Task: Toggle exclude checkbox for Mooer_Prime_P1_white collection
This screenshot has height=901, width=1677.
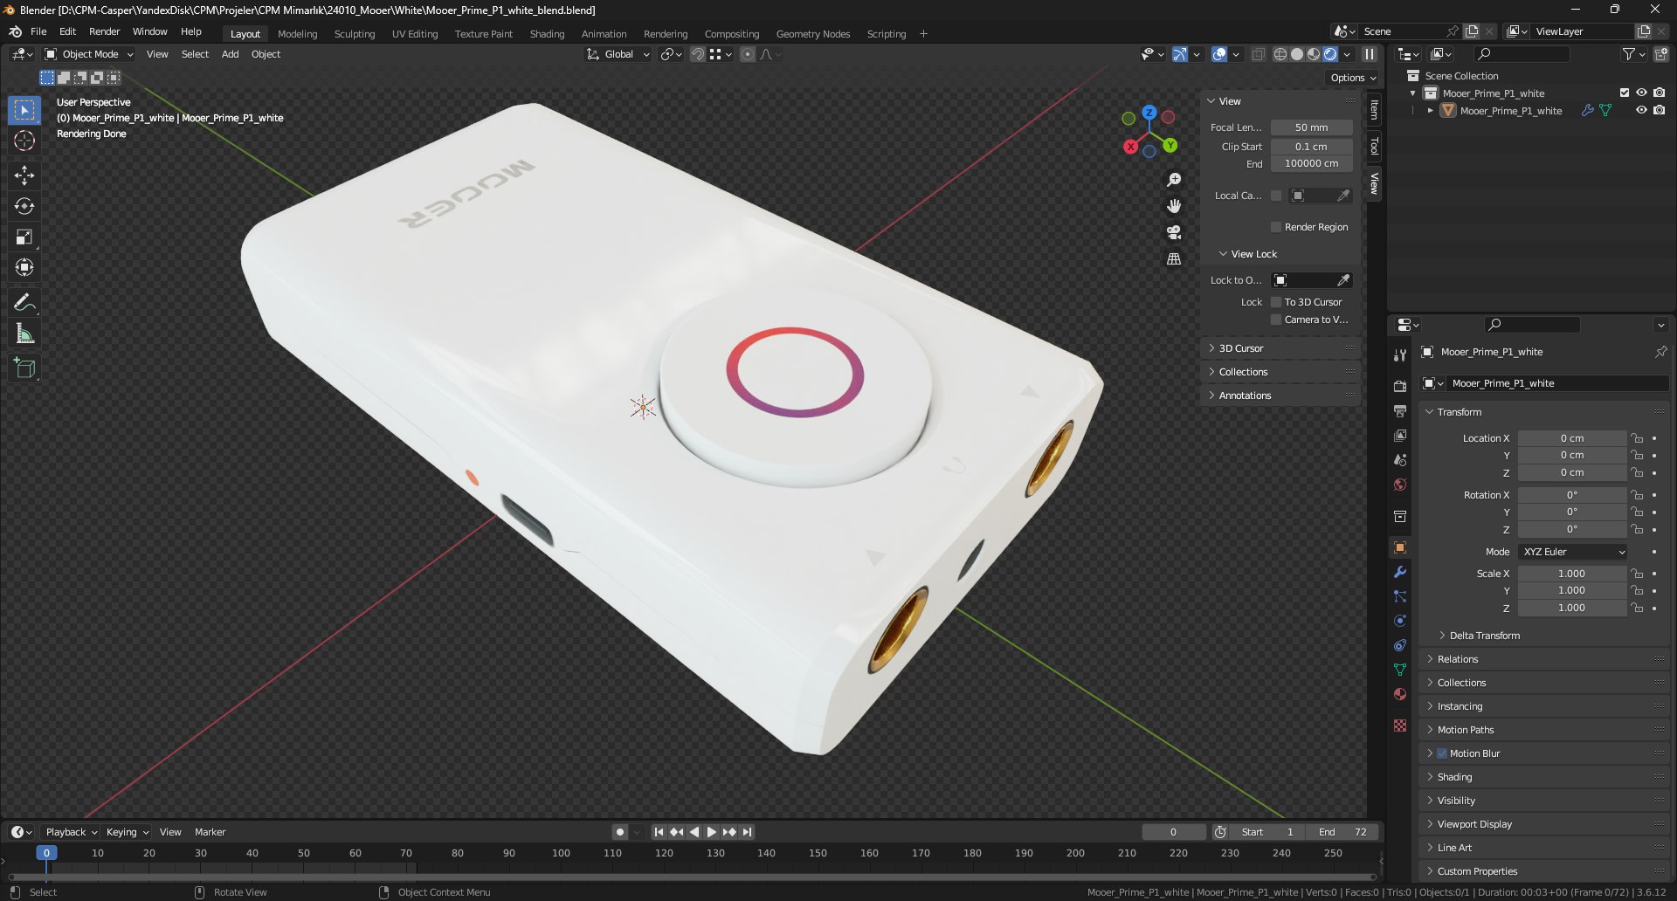Action: pos(1625,93)
